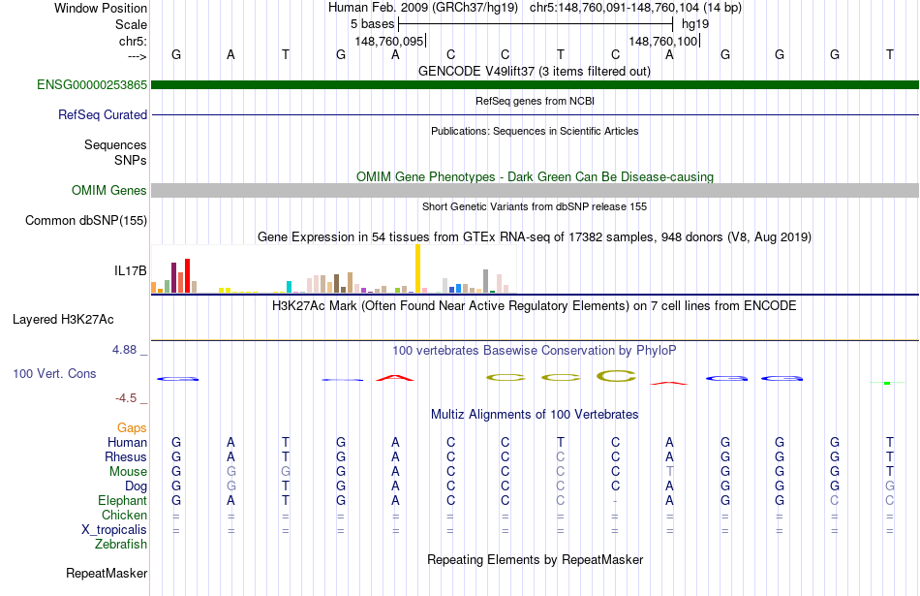This screenshot has height=596, width=920.
Task: Click the 148,760,095 position marker
Action: pyautogui.click(x=389, y=41)
